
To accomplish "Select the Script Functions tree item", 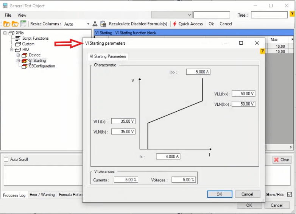I will [x=35, y=38].
